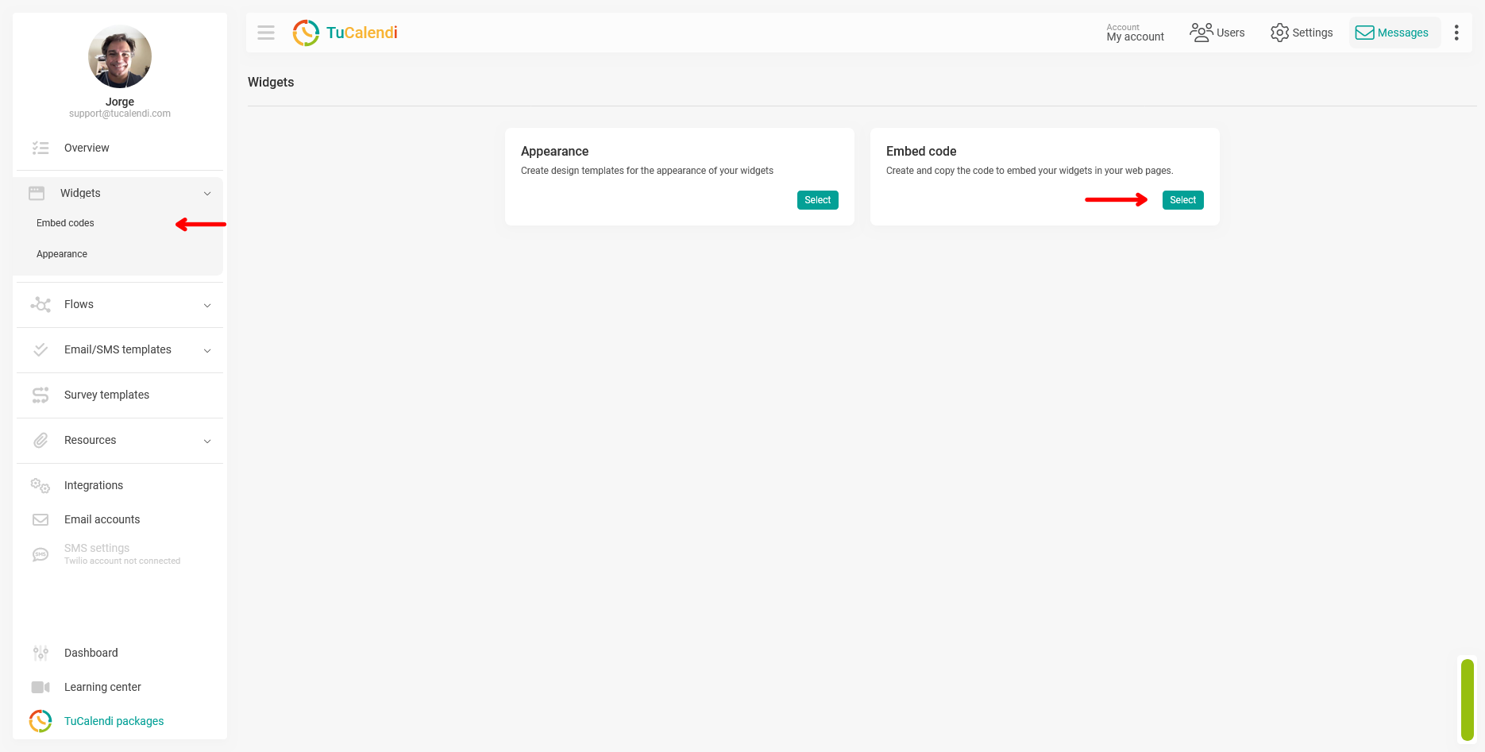Expand the Email/SMS templates chevron

point(207,350)
